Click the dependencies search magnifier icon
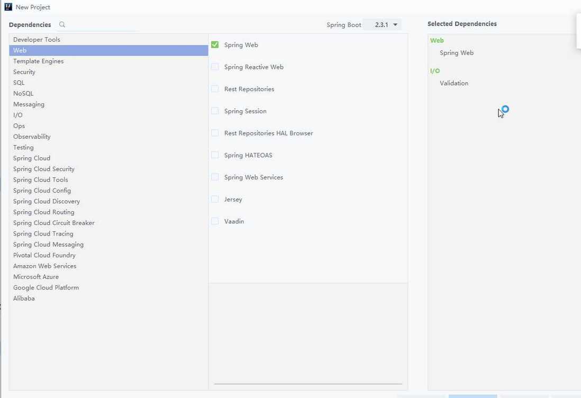The height and width of the screenshot is (398, 581). [62, 24]
